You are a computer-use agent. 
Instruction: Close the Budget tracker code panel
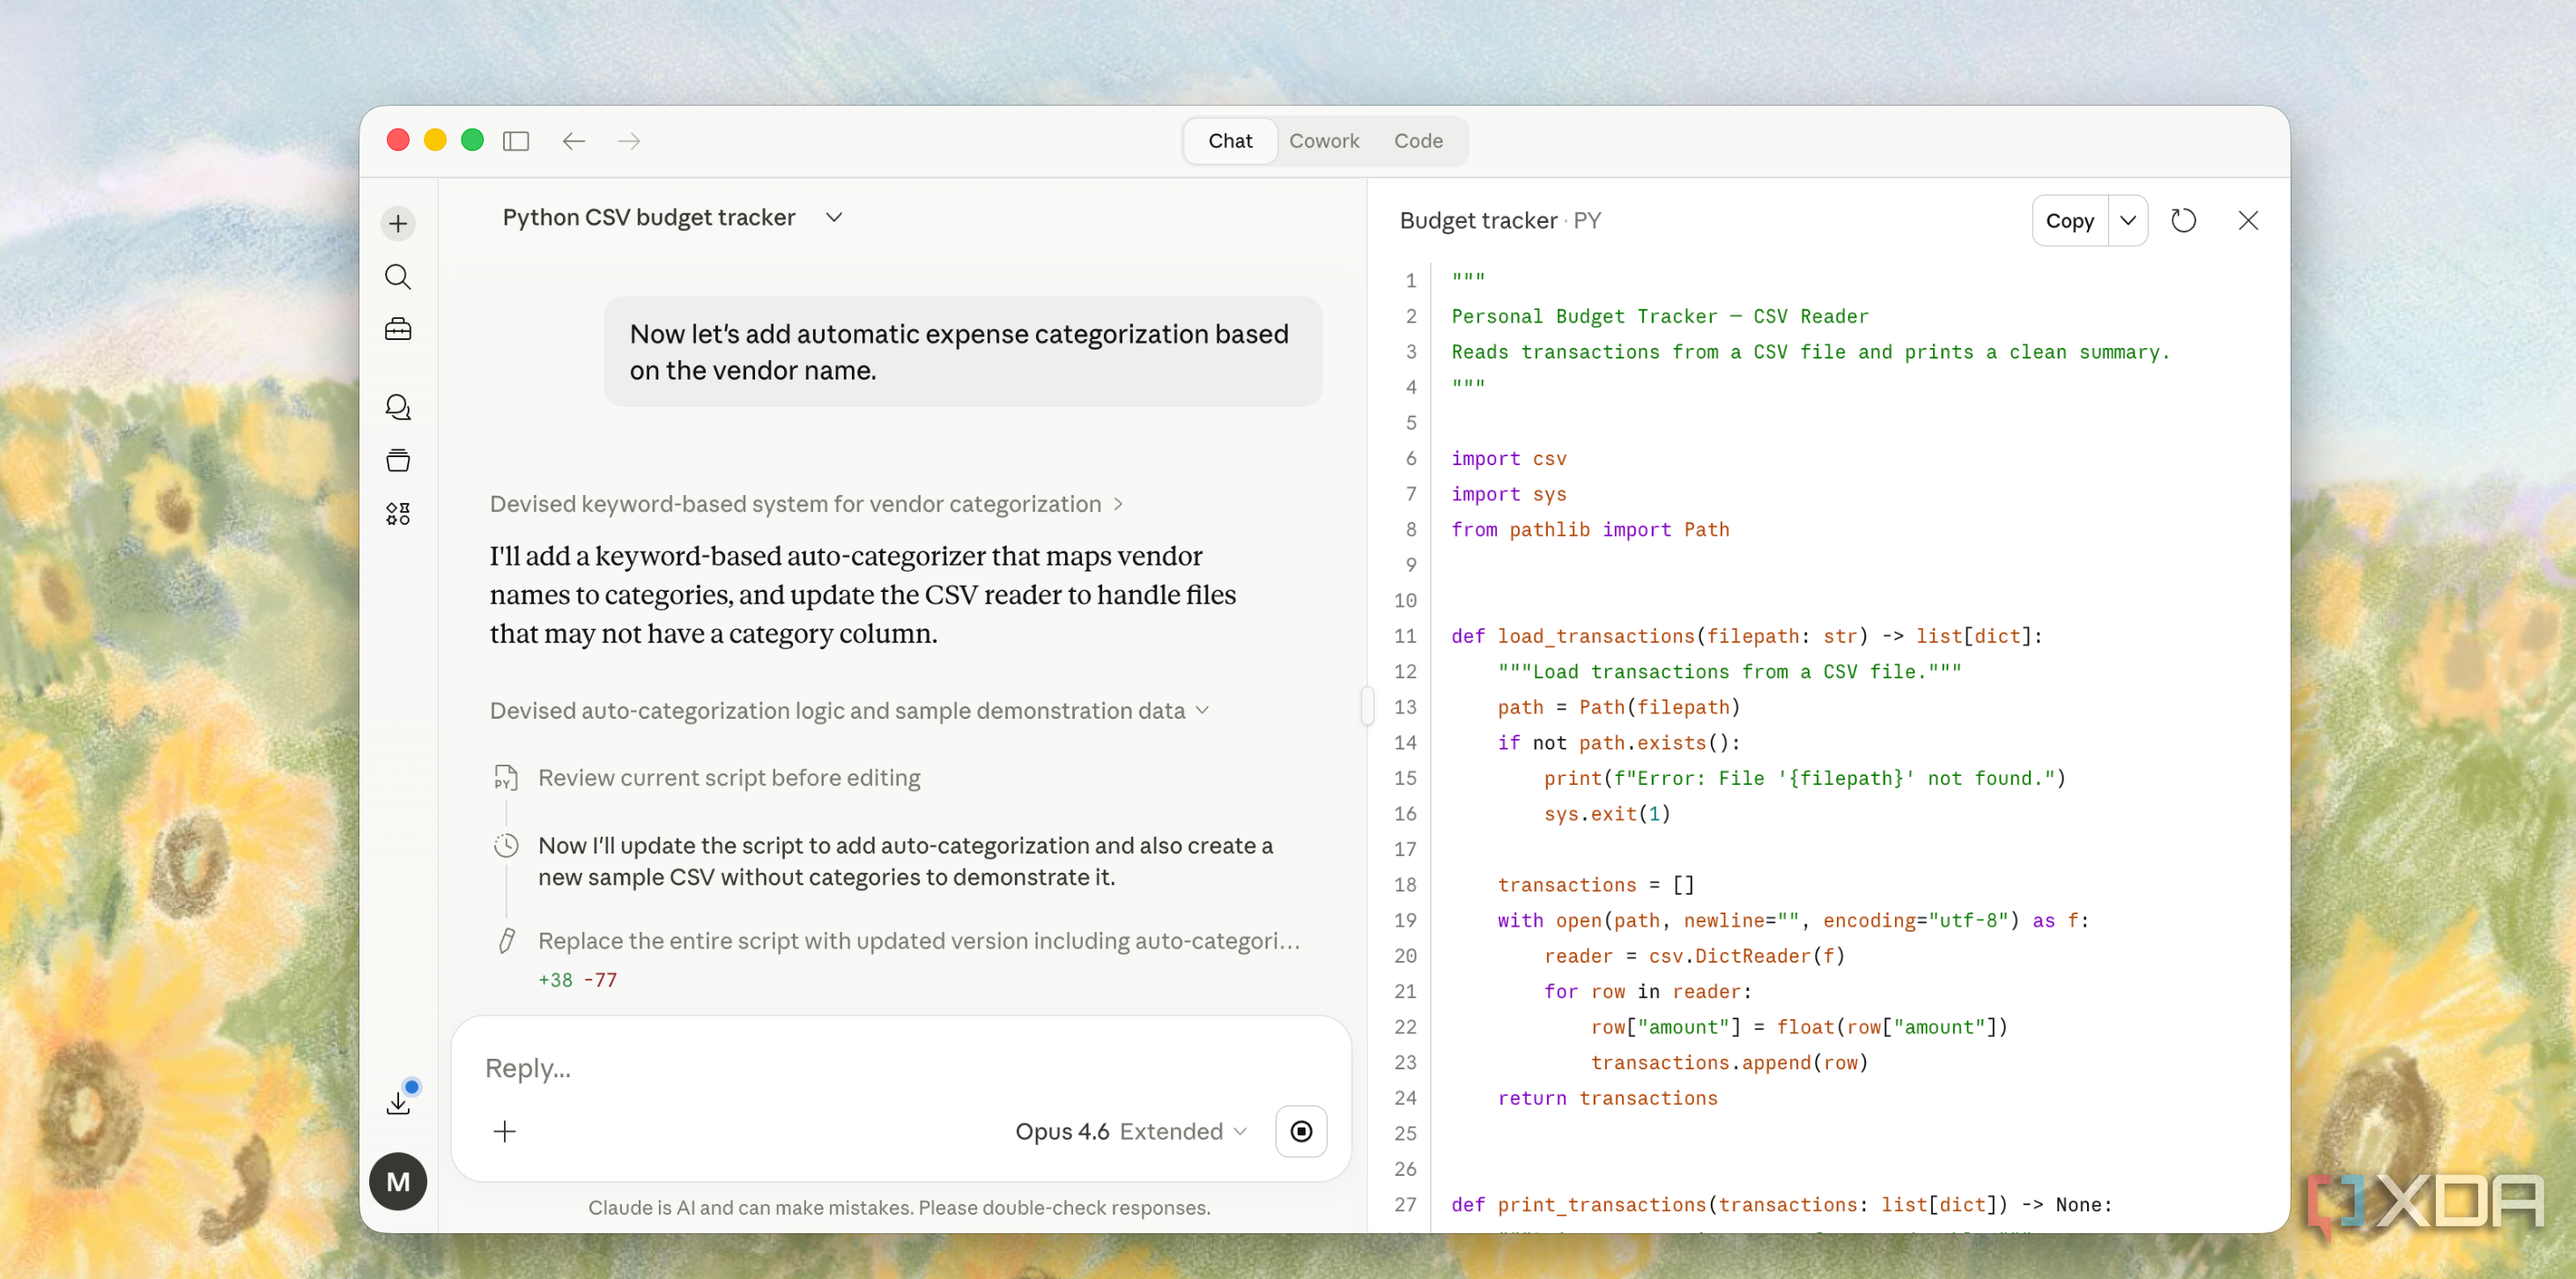click(2248, 220)
